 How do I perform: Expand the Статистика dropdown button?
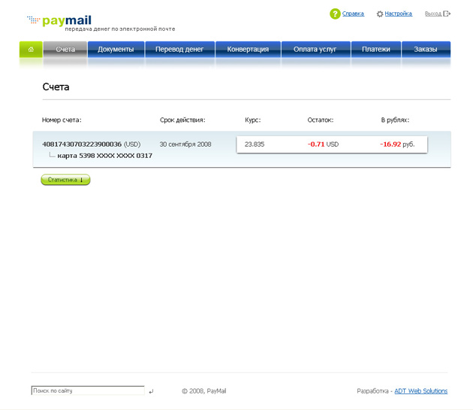point(65,180)
